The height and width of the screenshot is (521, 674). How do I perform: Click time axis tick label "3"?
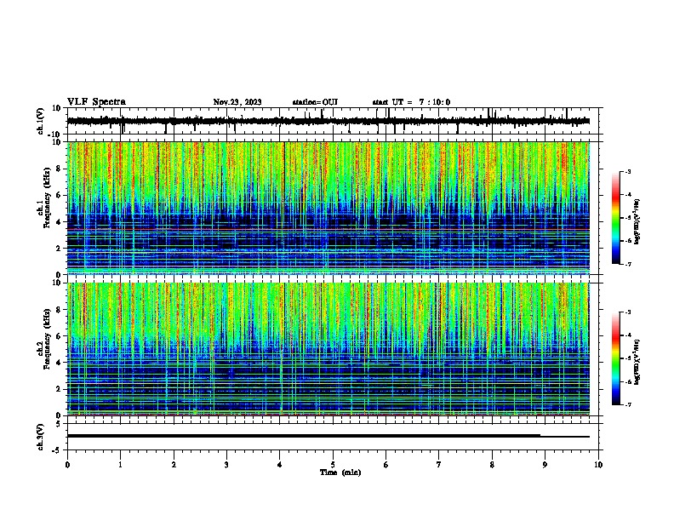(226, 465)
